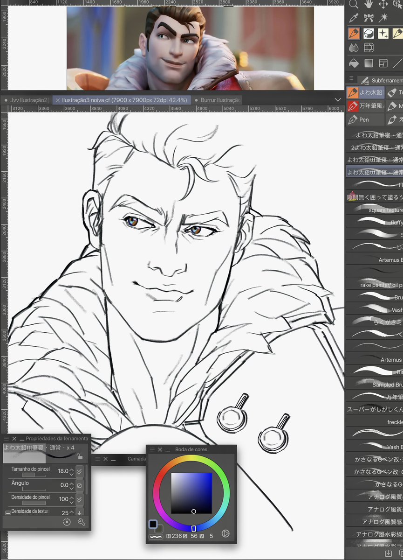Adjust the Ângulo slider
The width and height of the screenshot is (403, 560).
pos(34,489)
